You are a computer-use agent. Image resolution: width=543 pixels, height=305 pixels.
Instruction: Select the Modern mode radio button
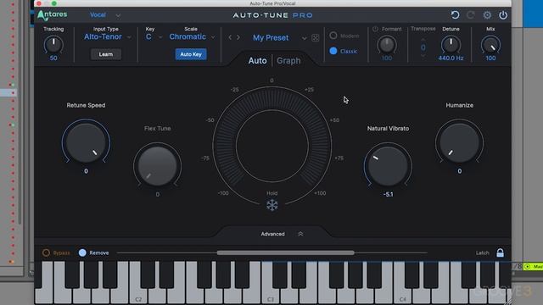[333, 36]
